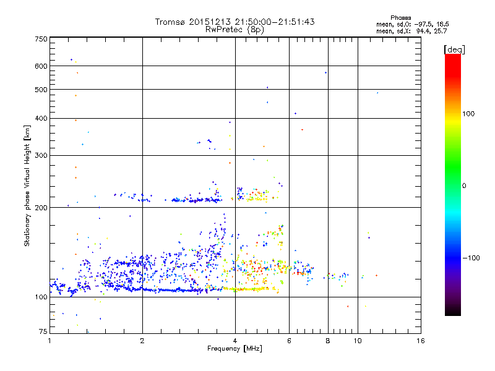Click the '8' MHz frequency tick label
Screen dimensions: 495x371
[x=328, y=341]
